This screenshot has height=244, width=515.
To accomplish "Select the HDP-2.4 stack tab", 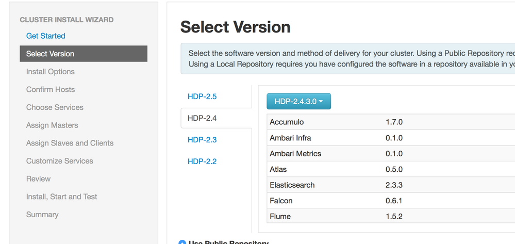I will [202, 118].
